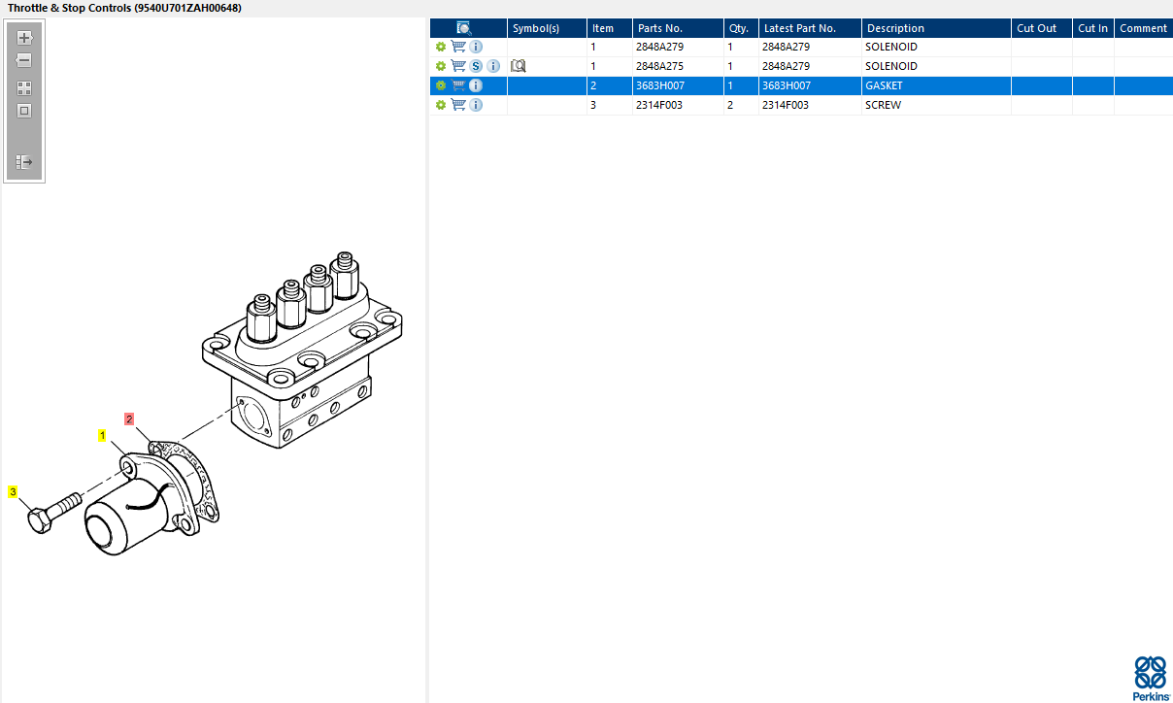Click the Cut In column header
This screenshot has width=1173, height=703.
(x=1093, y=28)
